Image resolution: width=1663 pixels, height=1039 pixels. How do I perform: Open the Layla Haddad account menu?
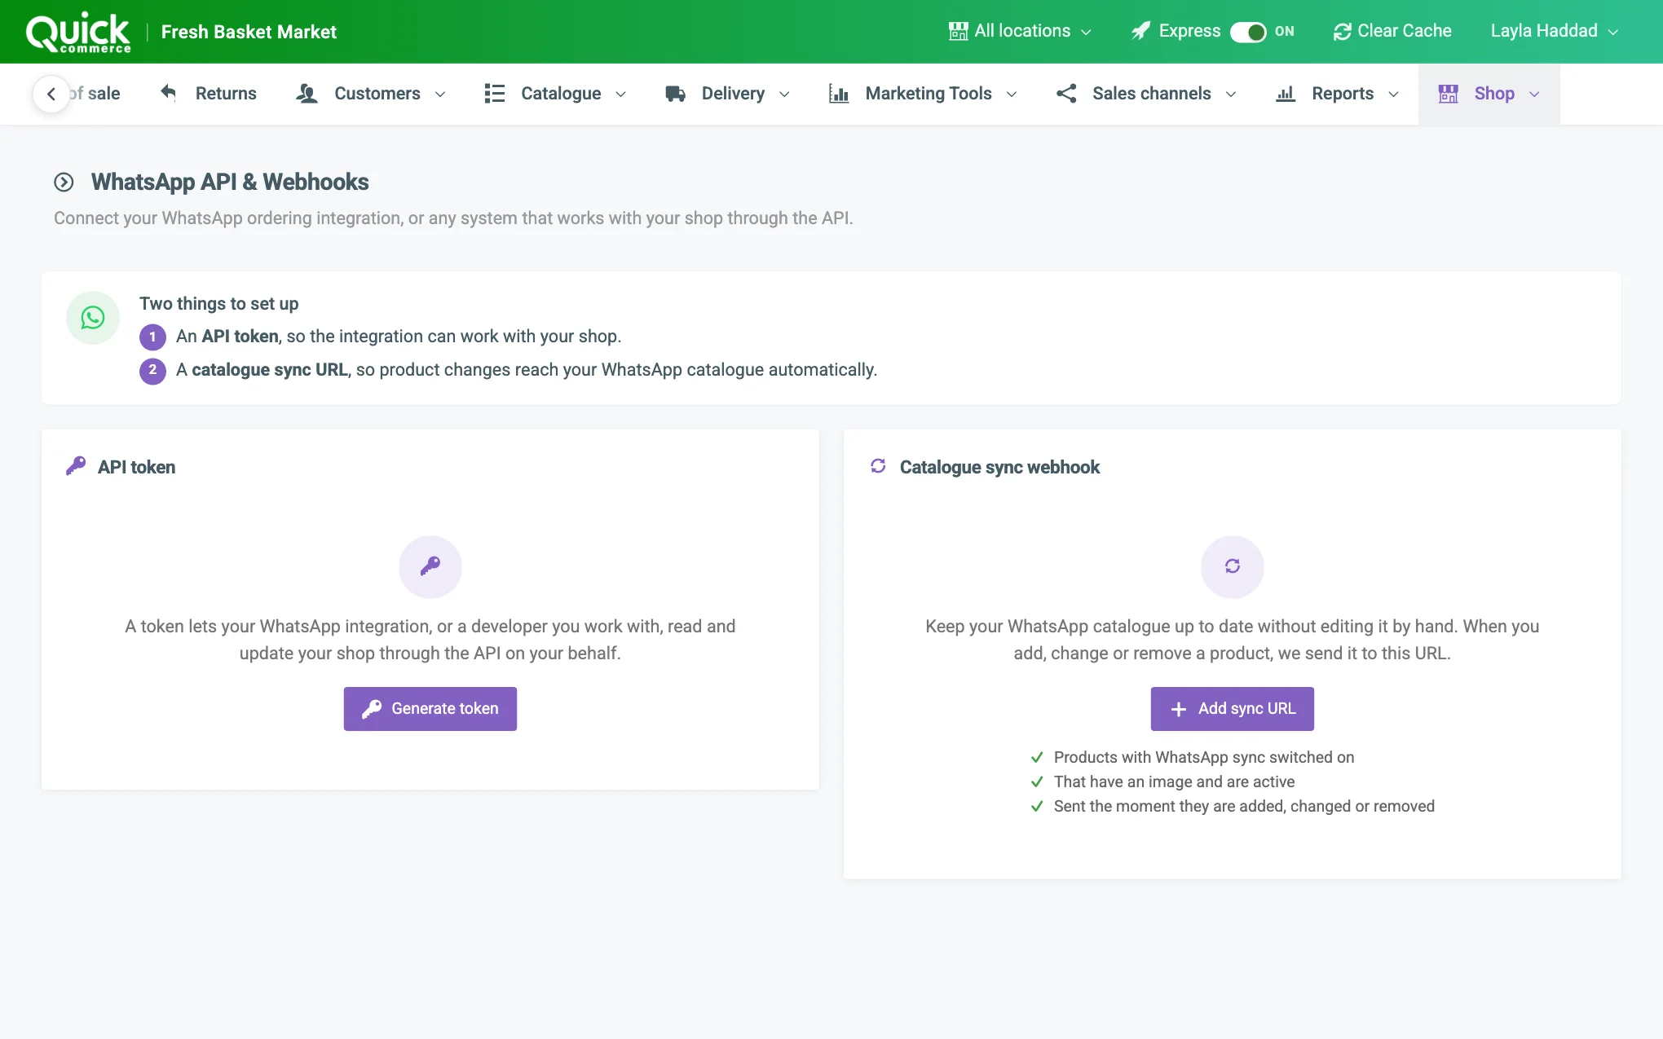(1554, 31)
